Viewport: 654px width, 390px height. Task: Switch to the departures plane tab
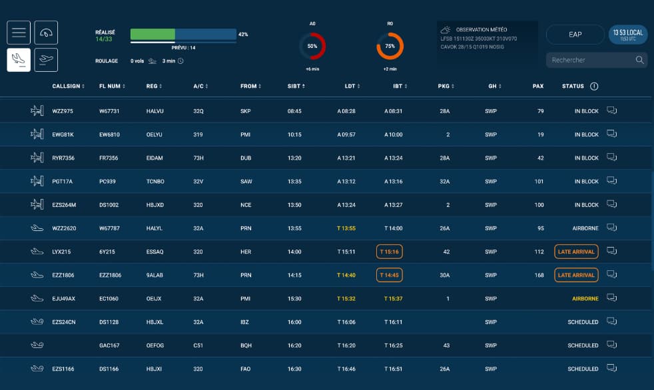click(x=46, y=60)
